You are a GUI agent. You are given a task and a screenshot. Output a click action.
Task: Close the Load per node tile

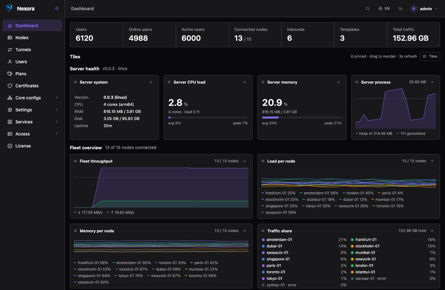pos(432,161)
